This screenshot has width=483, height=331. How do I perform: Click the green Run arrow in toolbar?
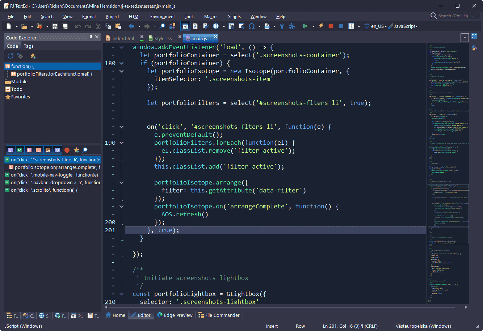305,26
